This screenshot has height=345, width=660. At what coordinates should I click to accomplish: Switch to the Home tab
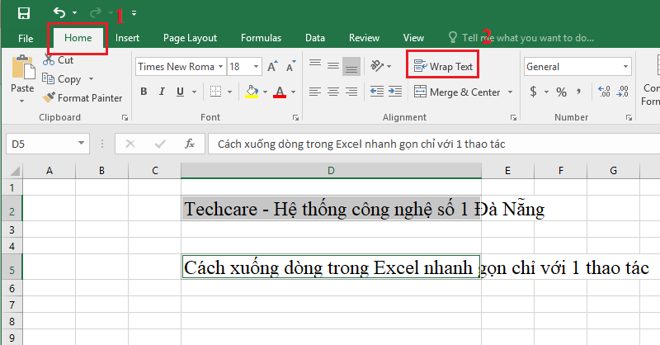coord(78,38)
